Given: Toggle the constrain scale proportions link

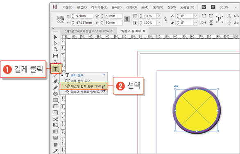Looking at the screenshot, I should pos(165,19).
